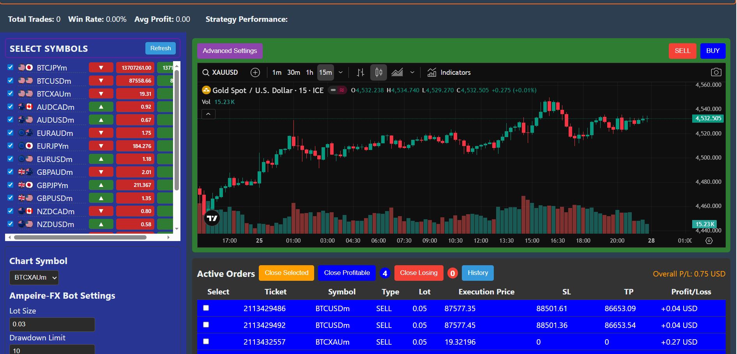Take a chart screenshot with the camera icon
The image size is (737, 354).
coord(716,72)
